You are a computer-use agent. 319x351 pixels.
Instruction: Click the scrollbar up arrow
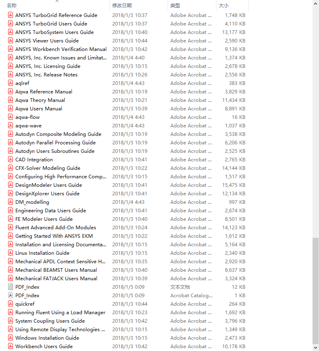(x=316, y=4)
